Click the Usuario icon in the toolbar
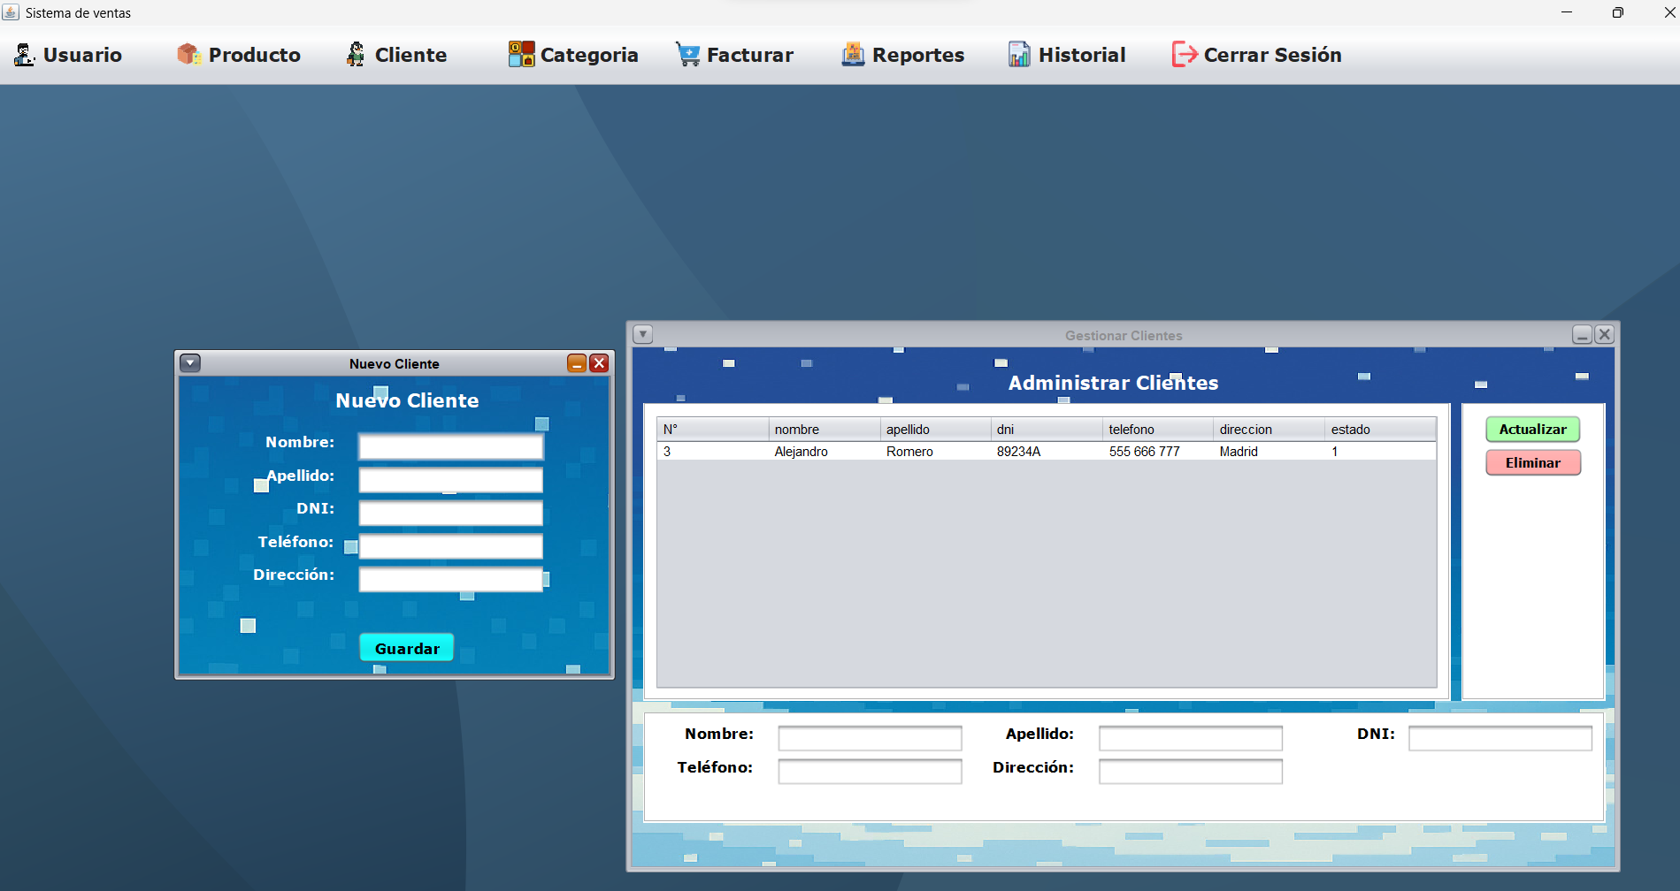This screenshot has height=891, width=1680. click(23, 54)
